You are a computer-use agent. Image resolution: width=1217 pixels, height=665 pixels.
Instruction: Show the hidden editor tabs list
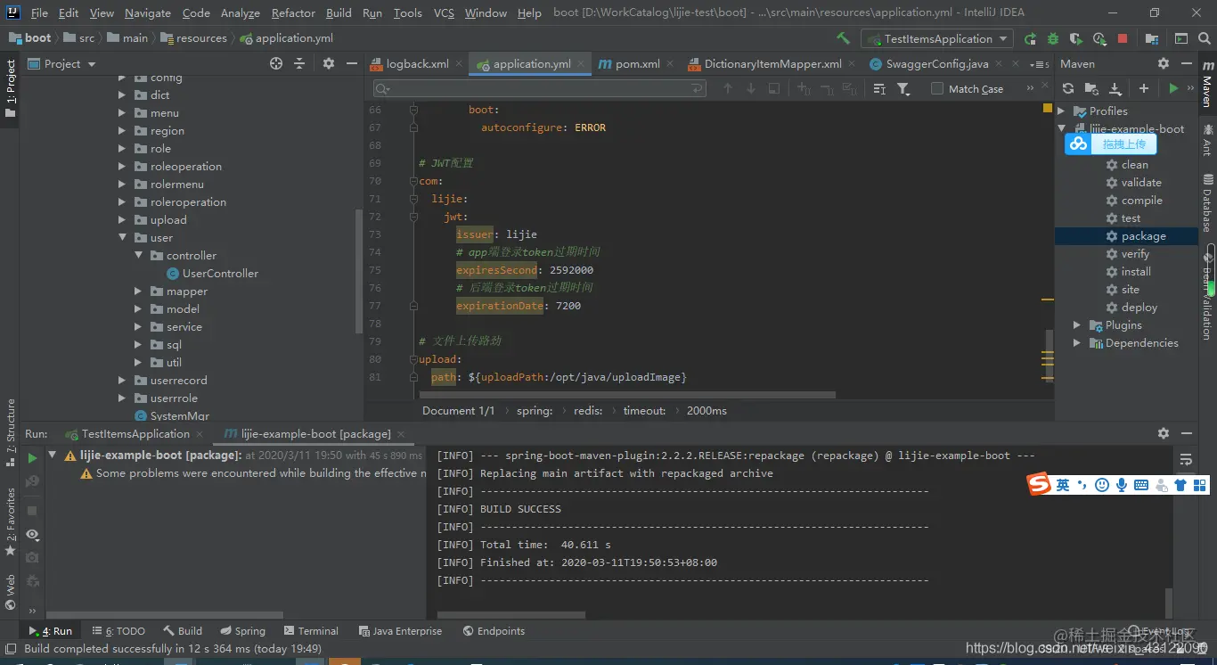[x=1039, y=63]
